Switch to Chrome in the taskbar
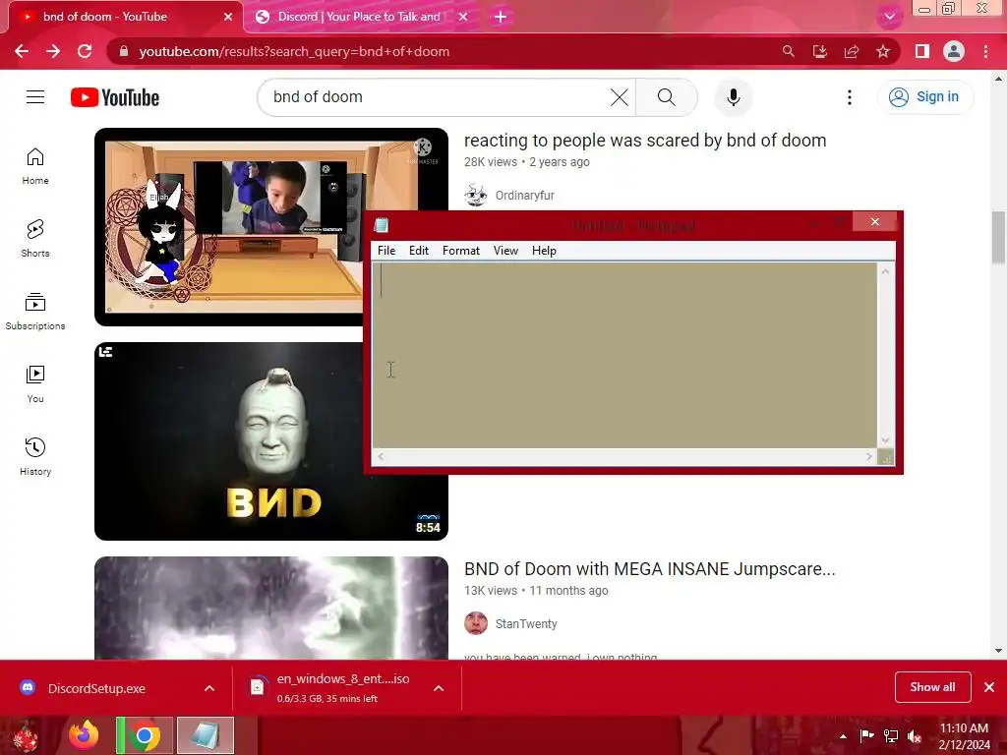This screenshot has width=1007, height=755. [x=145, y=735]
